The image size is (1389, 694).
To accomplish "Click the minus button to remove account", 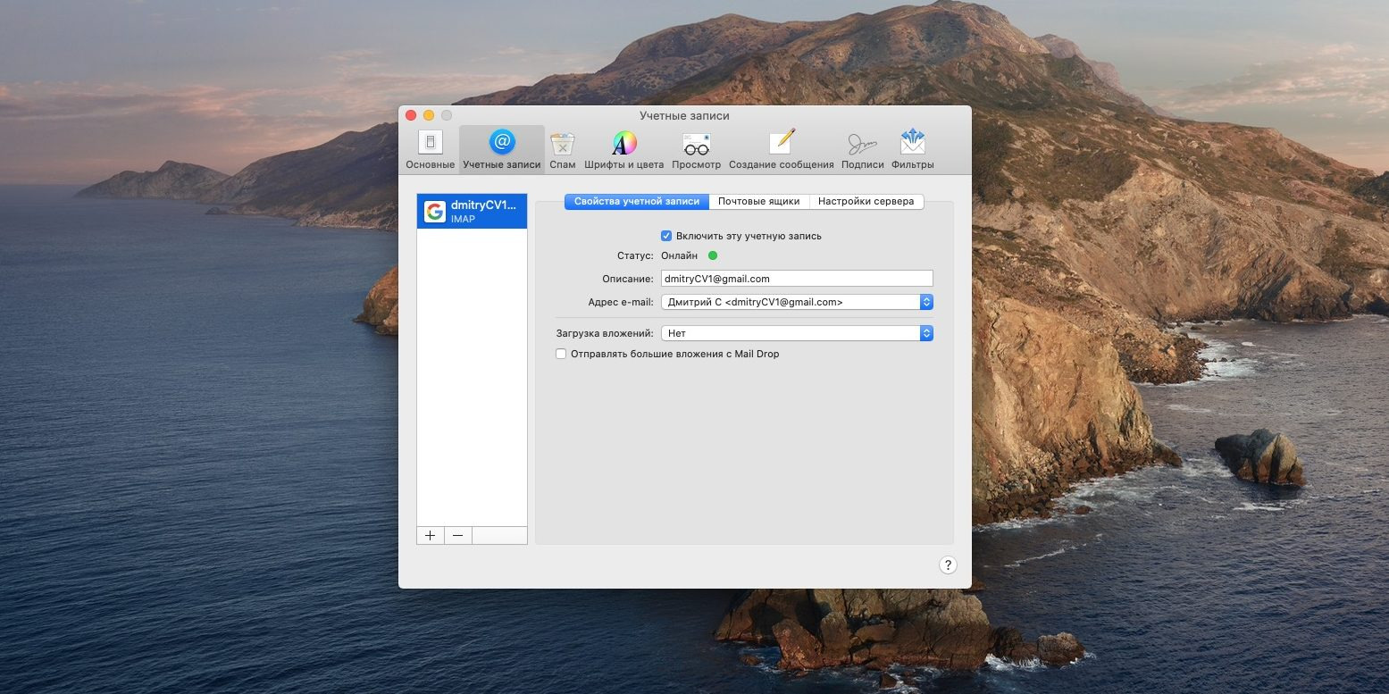I will coord(457,535).
